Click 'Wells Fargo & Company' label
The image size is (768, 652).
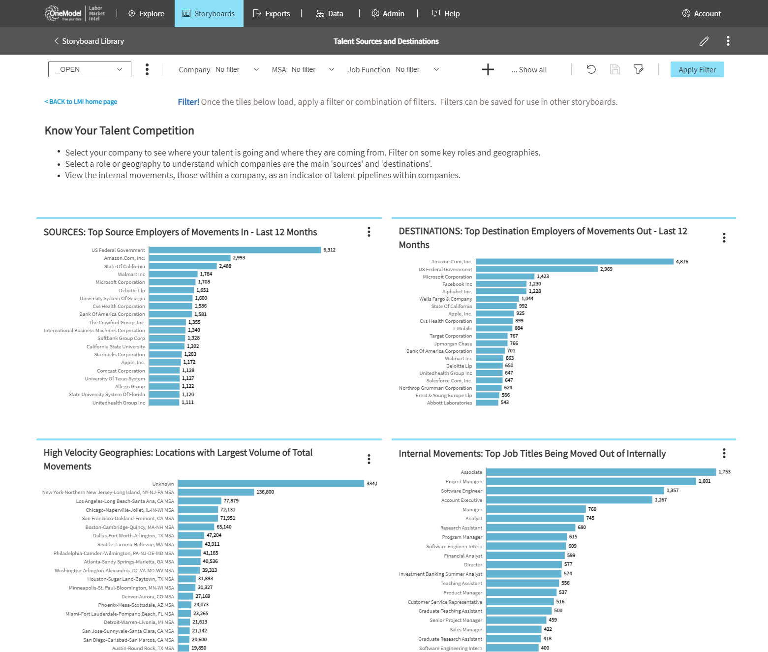[446, 299]
